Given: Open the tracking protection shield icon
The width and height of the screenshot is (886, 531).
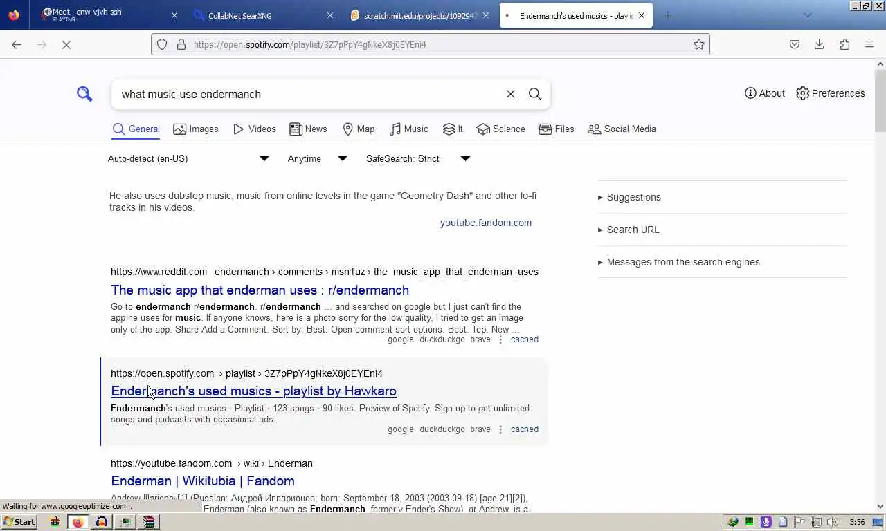Looking at the screenshot, I should [x=162, y=44].
